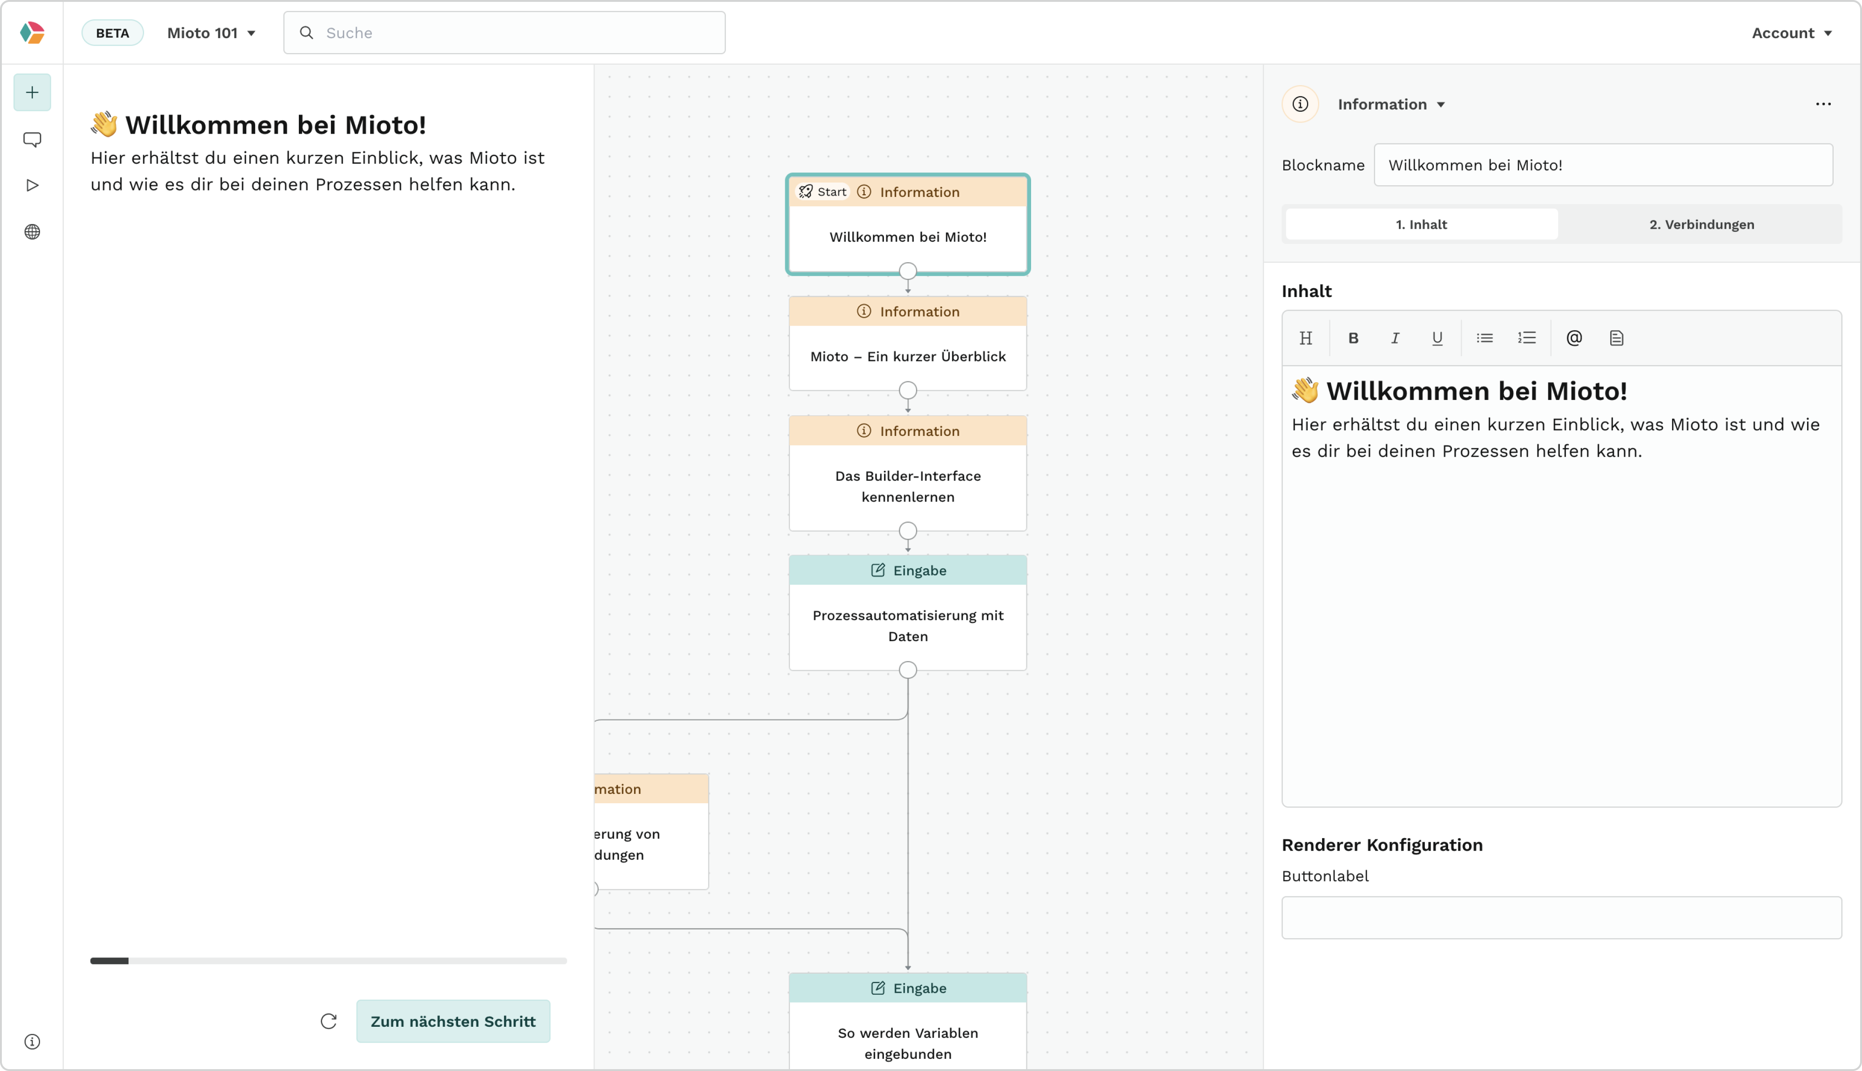Click the Buttonlabel input field
Image resolution: width=1862 pixels, height=1071 pixels.
click(1561, 917)
